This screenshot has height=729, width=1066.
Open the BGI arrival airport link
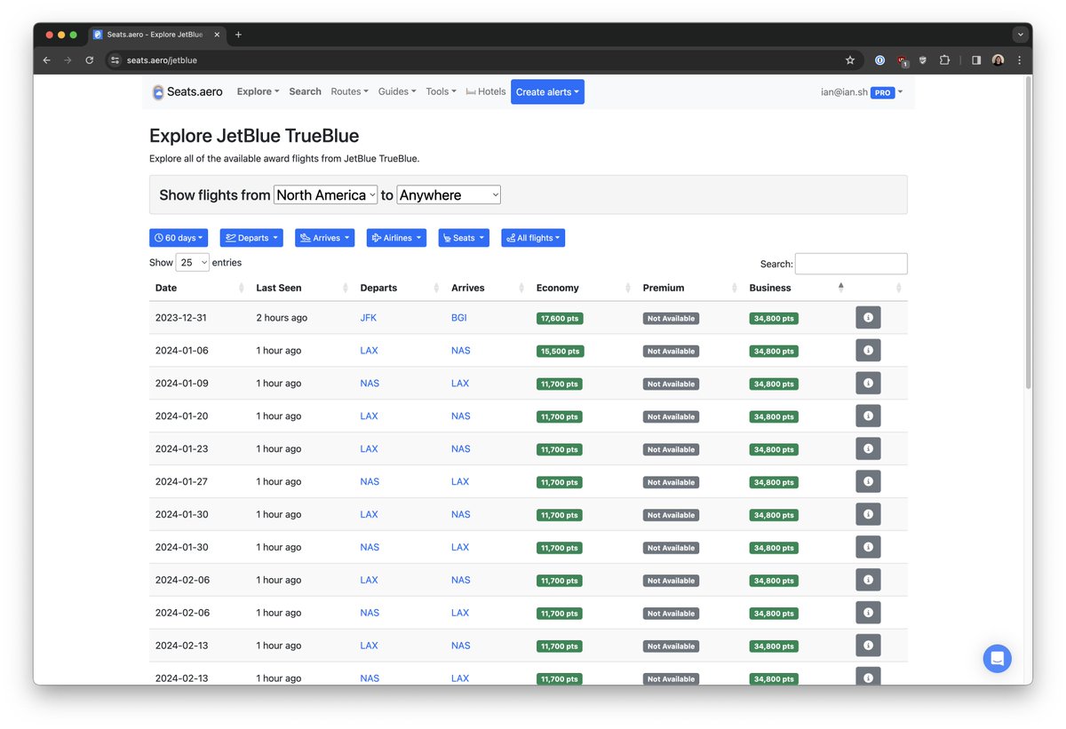pyautogui.click(x=458, y=318)
